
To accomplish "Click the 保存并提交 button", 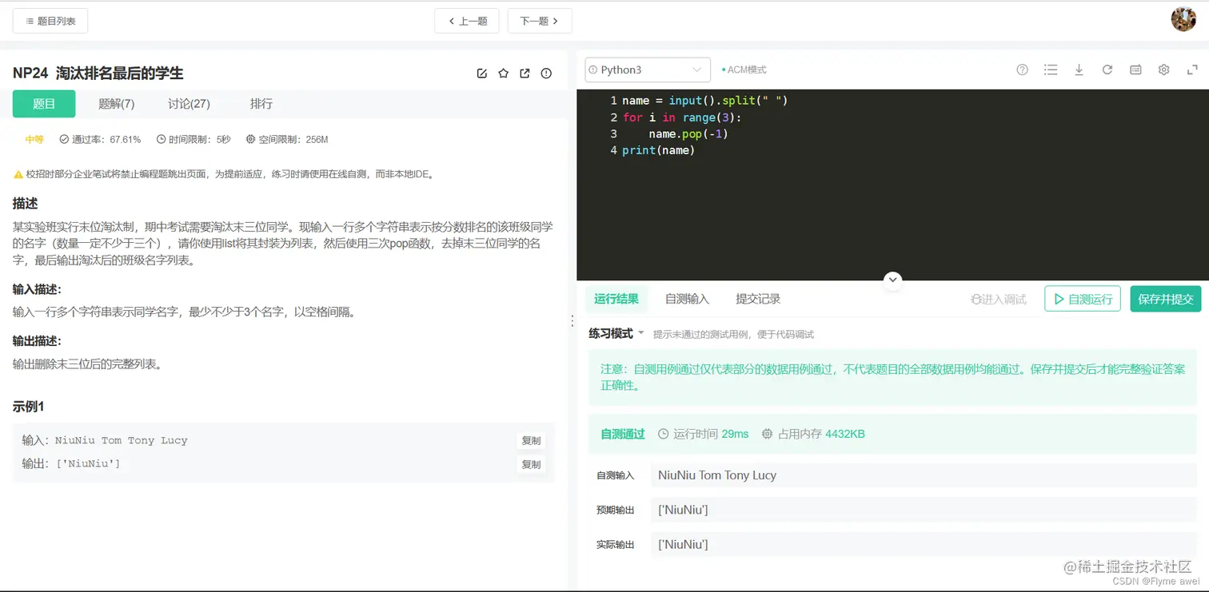I will pos(1165,298).
